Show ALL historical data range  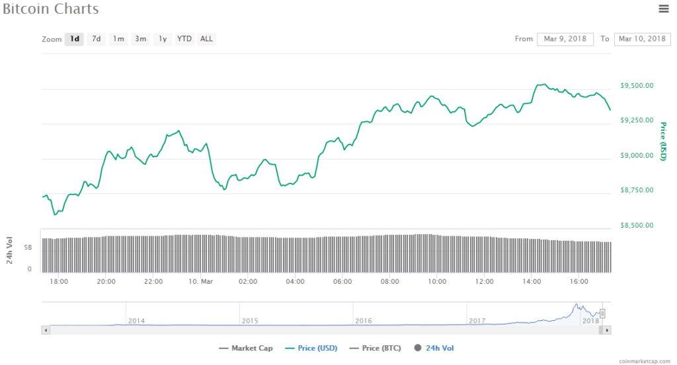coord(206,39)
